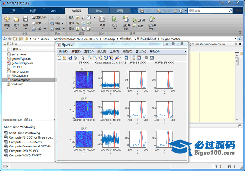Open Brush color dropdown in Figure 1
The width and height of the screenshot is (245, 171).
121,58
